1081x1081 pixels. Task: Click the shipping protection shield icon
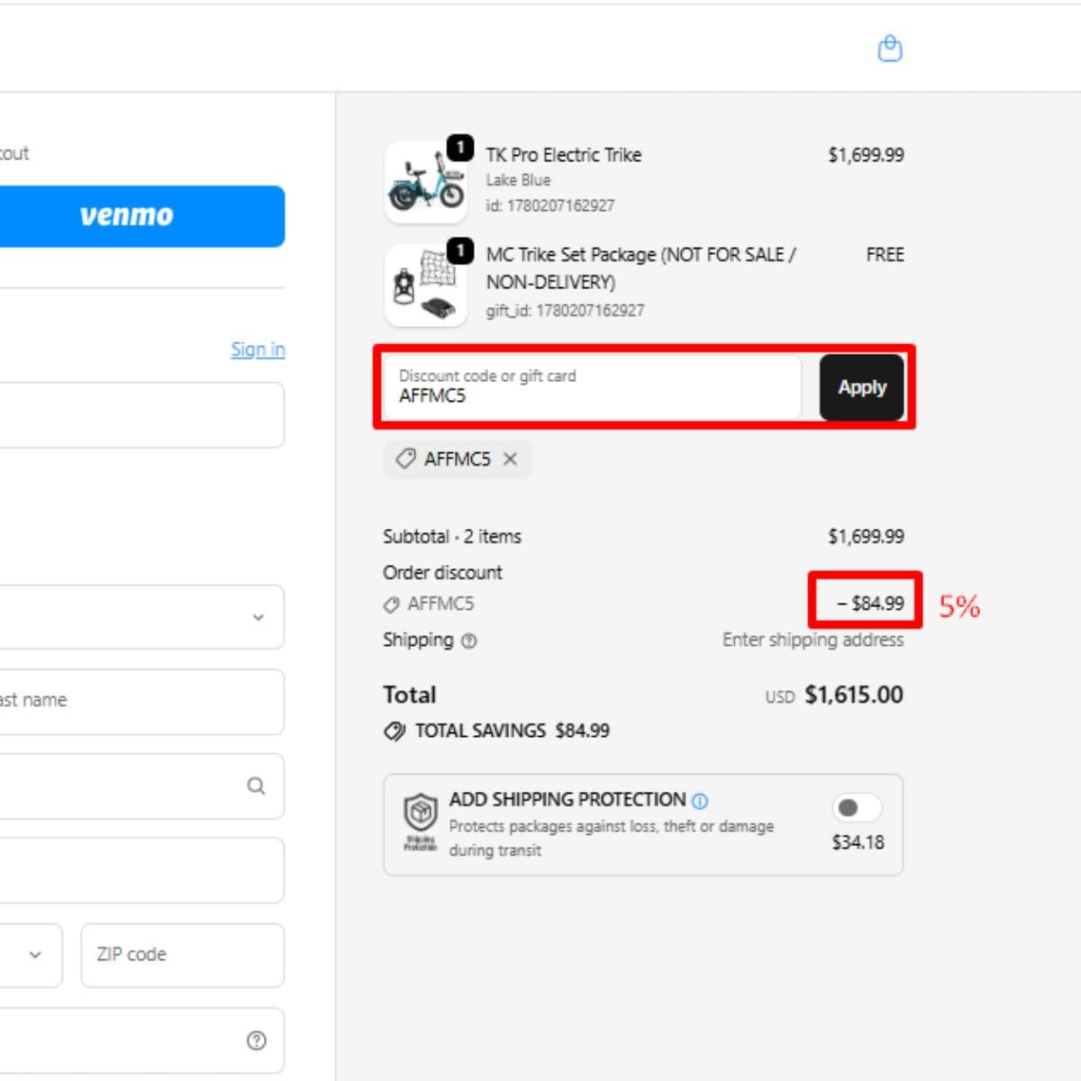[420, 813]
